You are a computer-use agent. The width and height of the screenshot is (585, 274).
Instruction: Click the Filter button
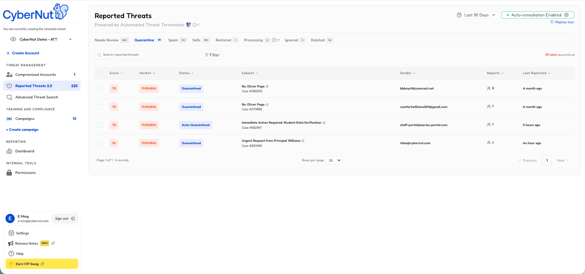[x=212, y=55]
